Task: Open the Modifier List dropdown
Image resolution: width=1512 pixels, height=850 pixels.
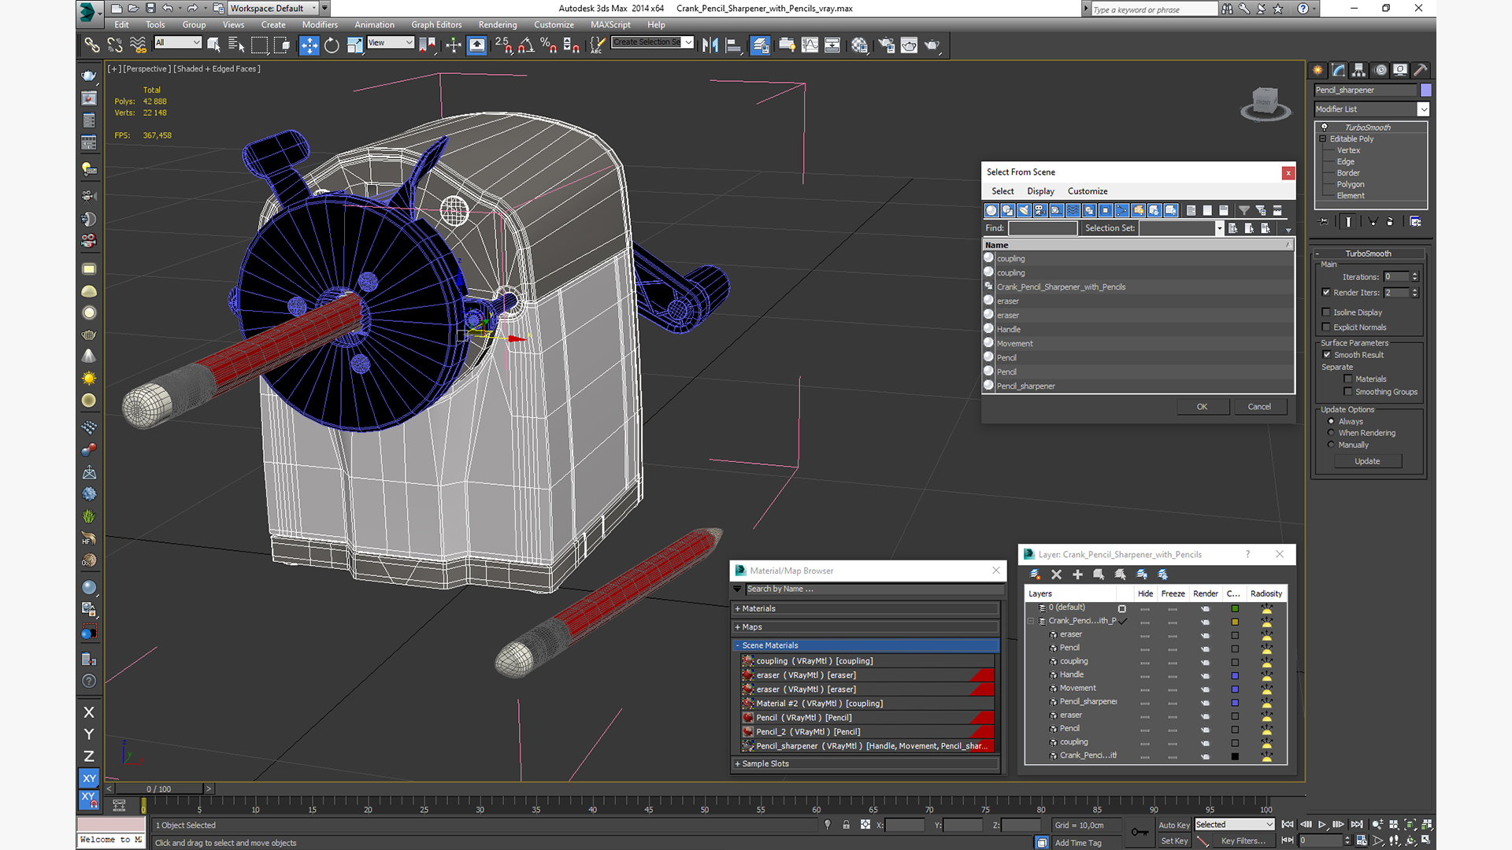Action: point(1423,109)
